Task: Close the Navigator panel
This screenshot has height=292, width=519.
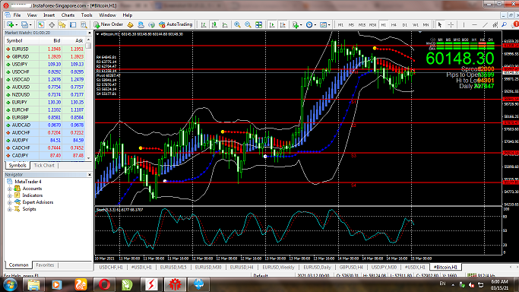Action: point(90,174)
